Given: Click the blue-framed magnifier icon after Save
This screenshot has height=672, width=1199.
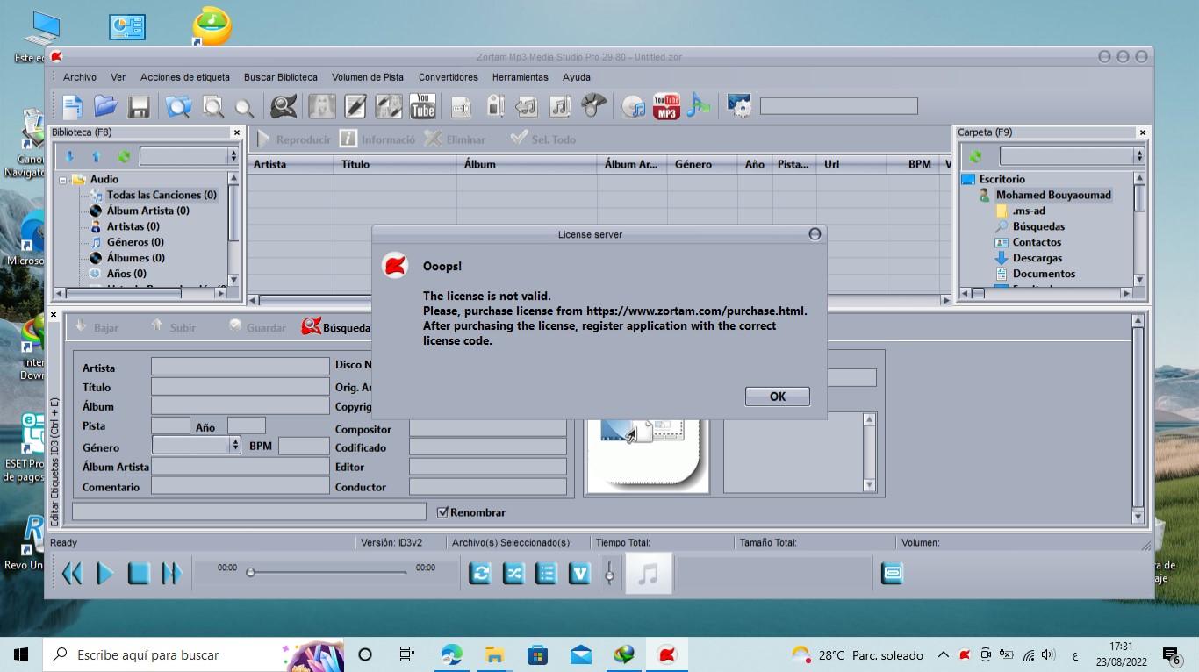Looking at the screenshot, I should [178, 107].
